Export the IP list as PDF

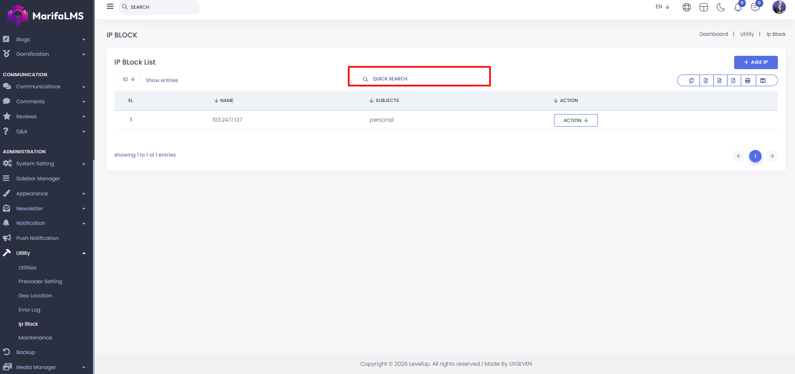733,80
